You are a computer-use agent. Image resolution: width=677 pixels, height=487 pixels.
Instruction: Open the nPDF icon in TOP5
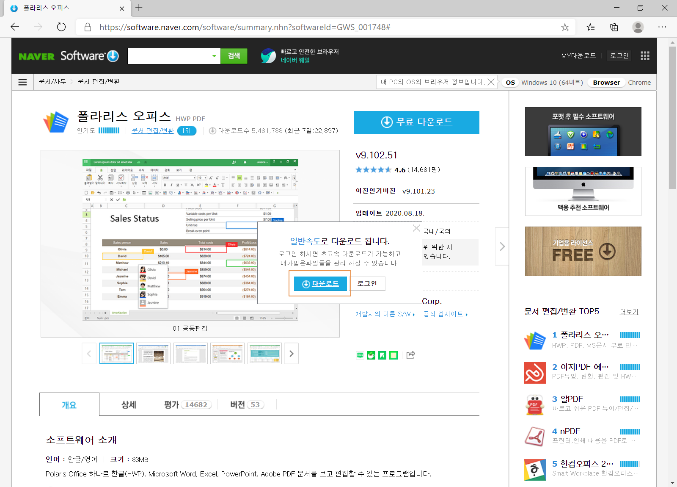point(535,437)
